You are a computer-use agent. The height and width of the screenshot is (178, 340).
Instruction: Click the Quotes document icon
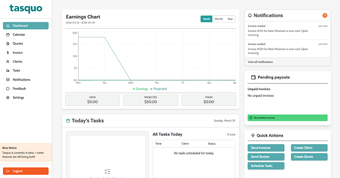tap(8, 44)
